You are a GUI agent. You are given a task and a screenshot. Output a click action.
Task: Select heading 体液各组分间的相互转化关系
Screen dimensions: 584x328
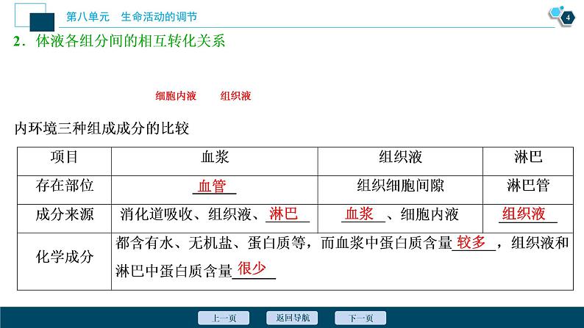point(131,41)
